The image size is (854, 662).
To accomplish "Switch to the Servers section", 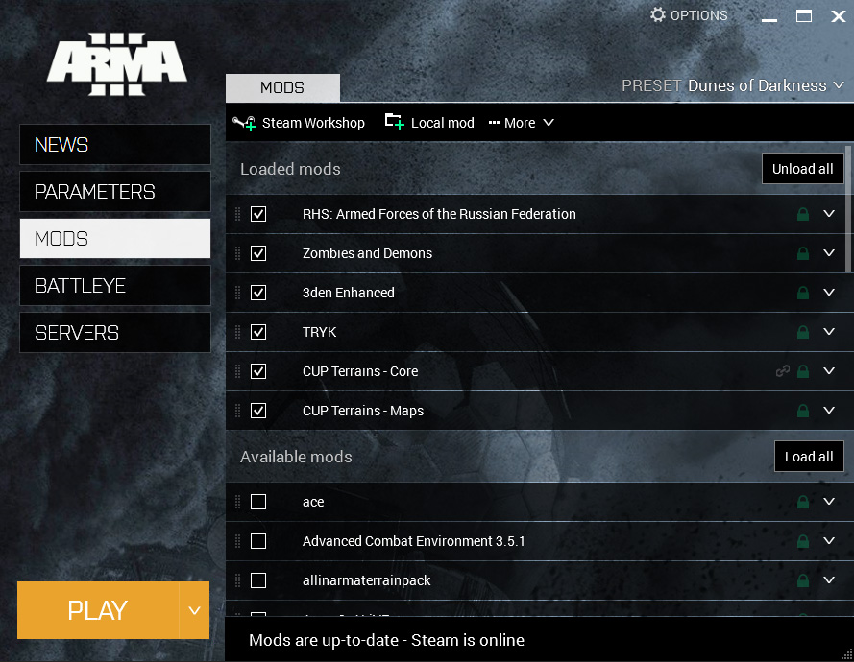I will [115, 333].
